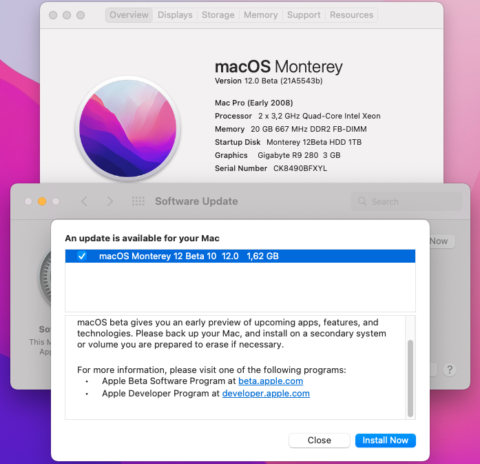Select the macOS Monterey 12 Beta 10 row
480x464 pixels.
(x=240, y=256)
